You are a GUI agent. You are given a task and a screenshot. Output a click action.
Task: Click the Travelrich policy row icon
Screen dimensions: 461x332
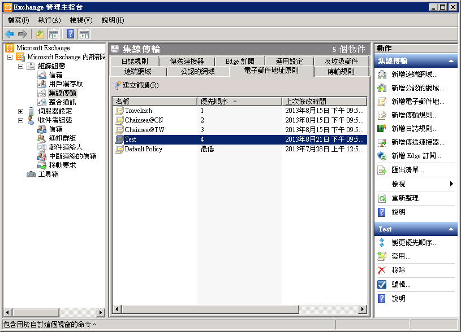(x=119, y=111)
